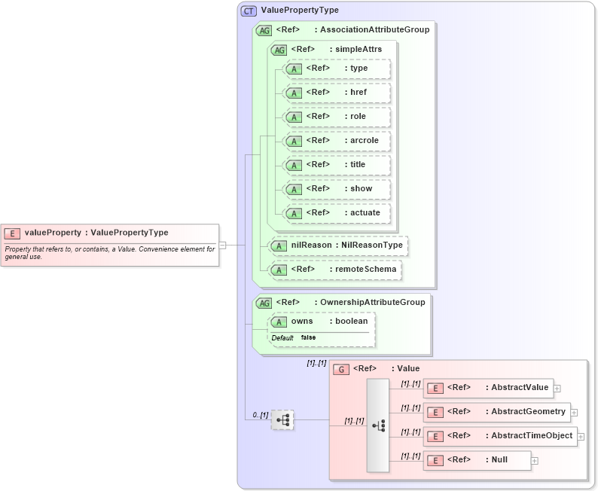Select the ': Null' label

[496, 459]
